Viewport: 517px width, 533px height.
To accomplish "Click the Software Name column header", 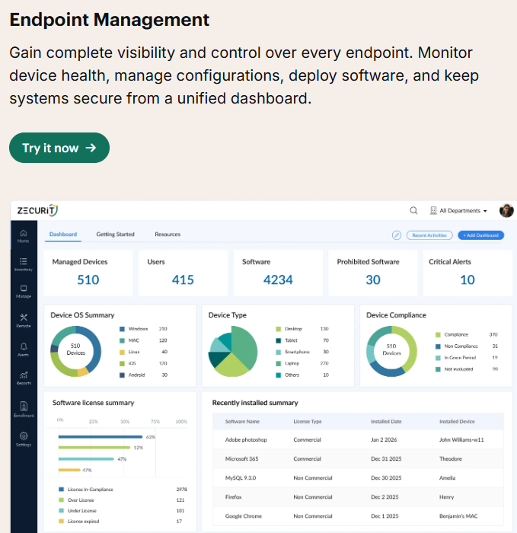I will point(242,422).
